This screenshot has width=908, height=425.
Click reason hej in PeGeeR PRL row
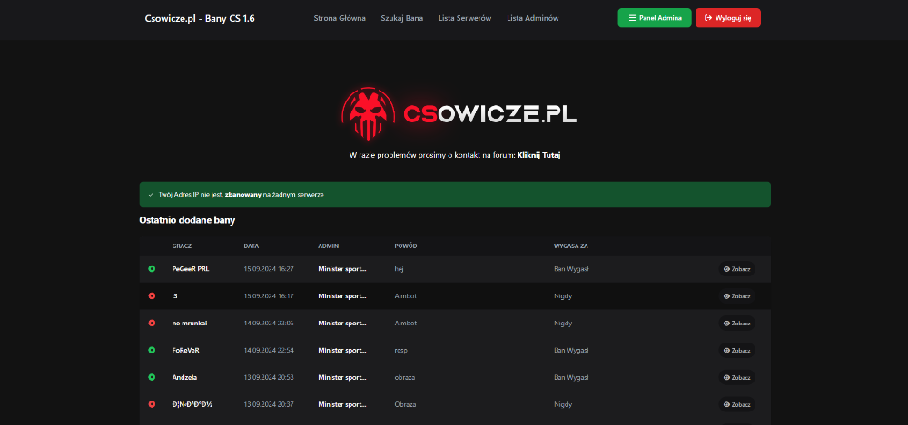coord(399,269)
